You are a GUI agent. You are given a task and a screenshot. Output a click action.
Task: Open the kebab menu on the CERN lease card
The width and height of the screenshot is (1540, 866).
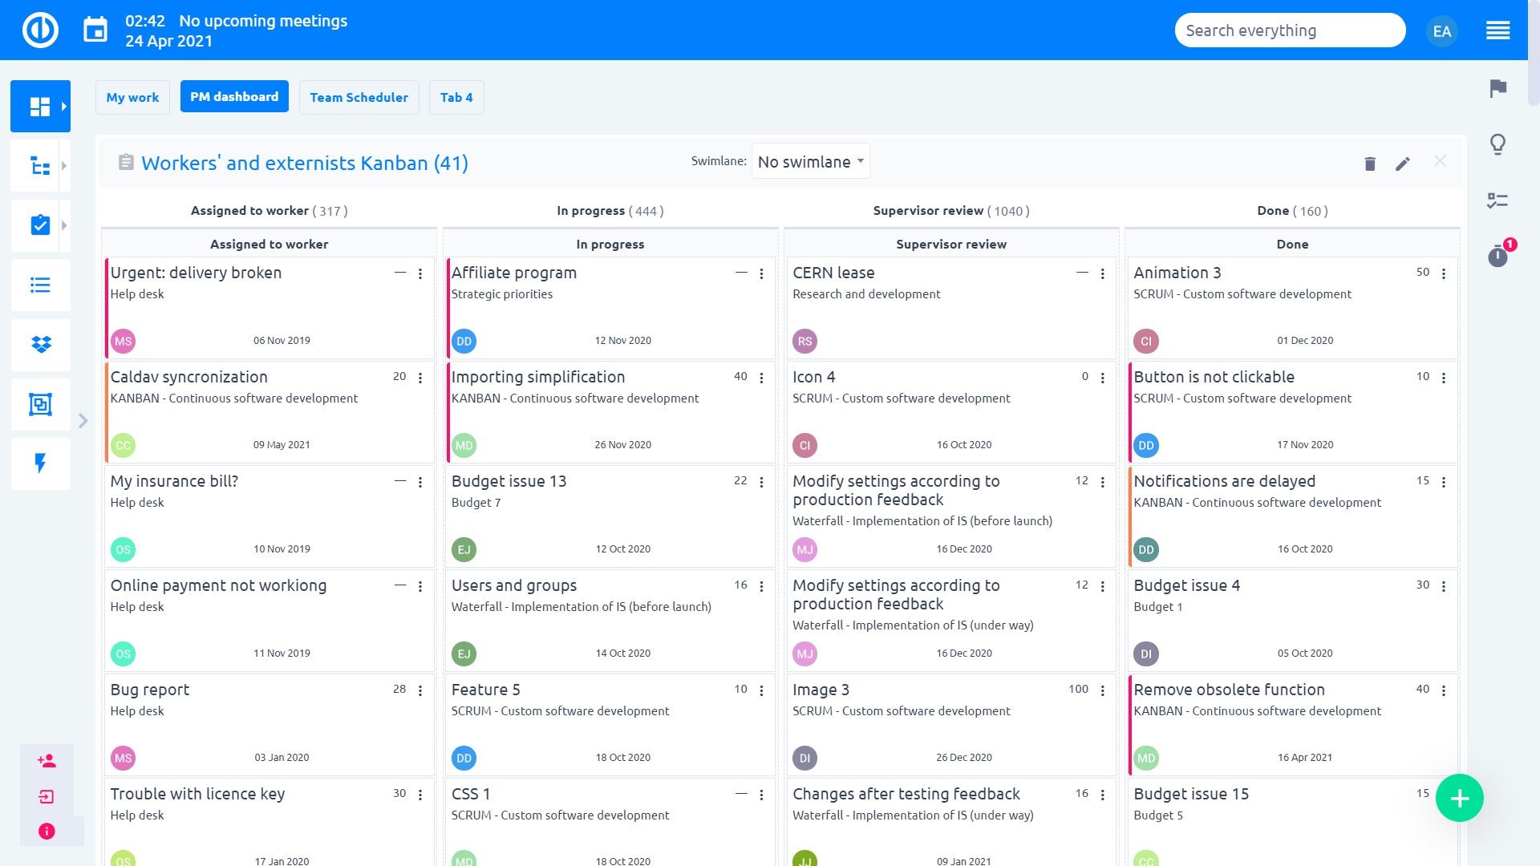pyautogui.click(x=1101, y=273)
